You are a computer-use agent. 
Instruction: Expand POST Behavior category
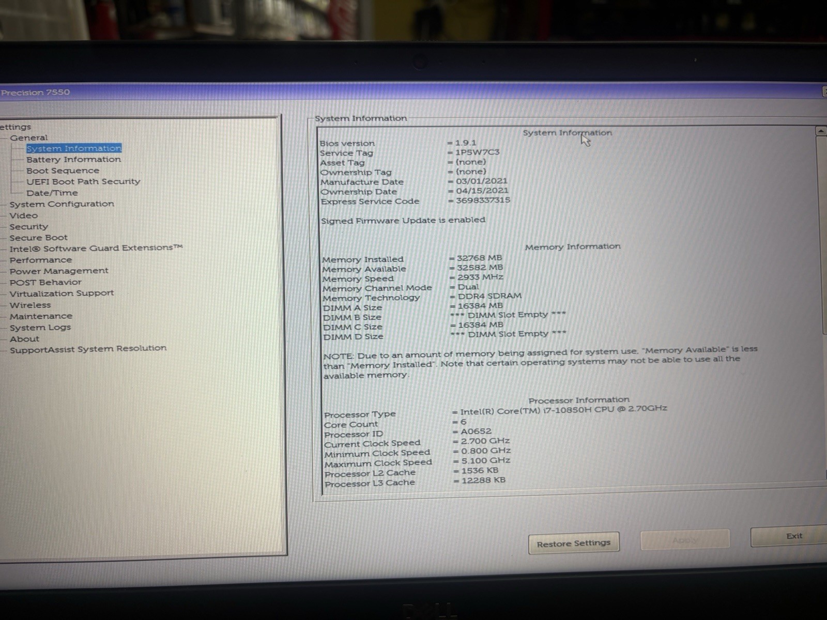click(45, 282)
